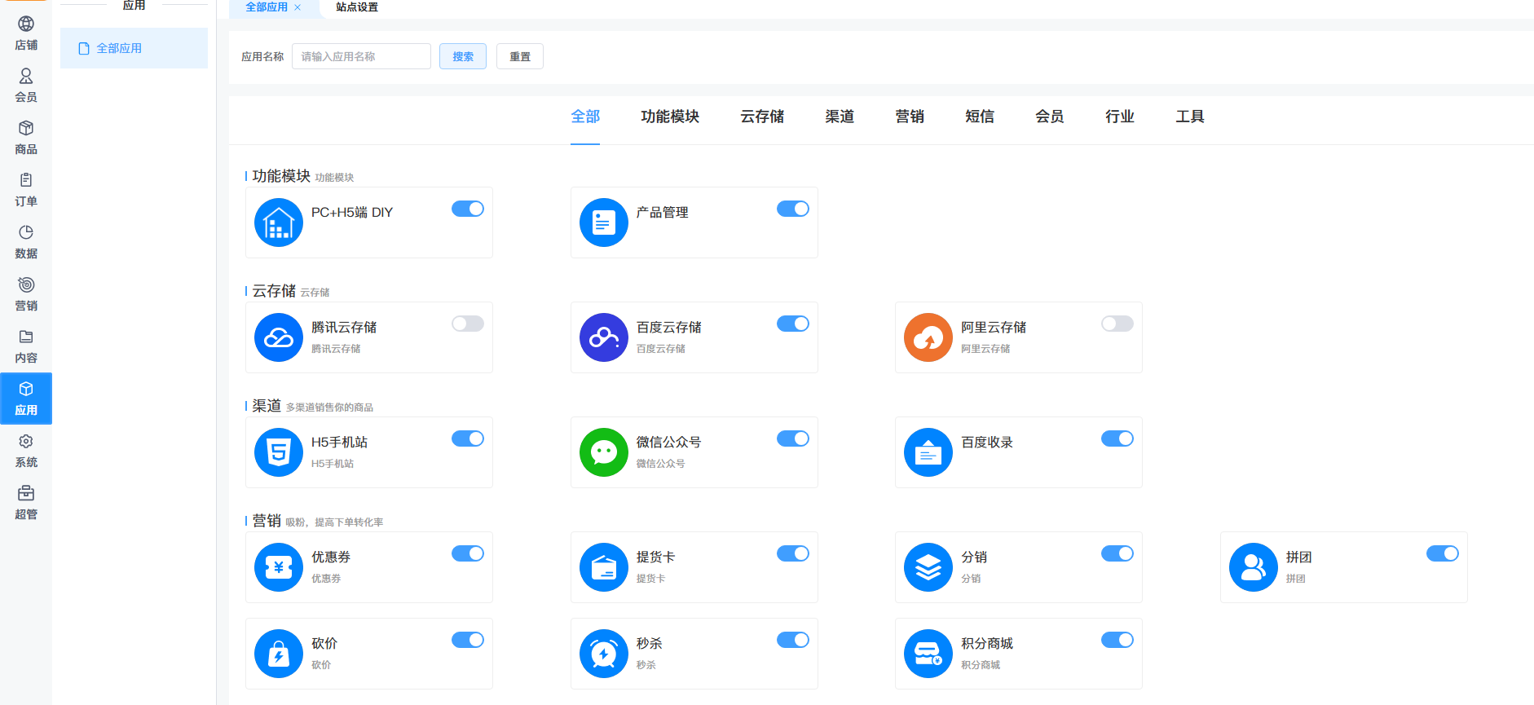Switch to the 短信 category tab
Viewport: 1534px width, 705px height.
tap(980, 117)
